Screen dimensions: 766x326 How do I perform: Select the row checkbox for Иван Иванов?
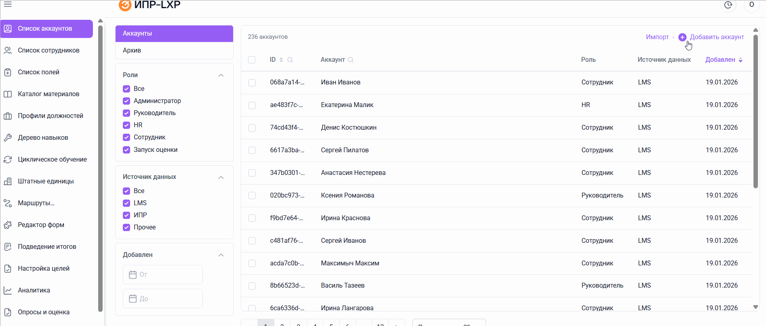(x=252, y=82)
